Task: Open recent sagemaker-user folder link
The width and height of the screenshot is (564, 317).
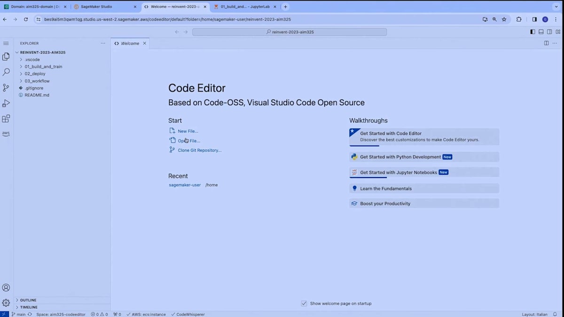Action: click(185, 185)
